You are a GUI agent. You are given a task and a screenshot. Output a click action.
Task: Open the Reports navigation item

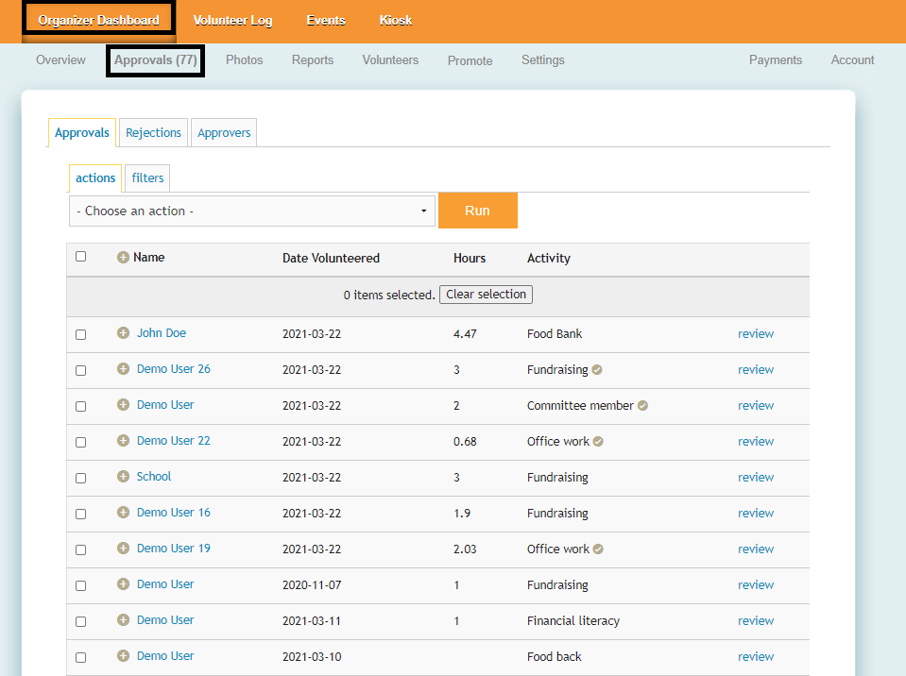[312, 60]
